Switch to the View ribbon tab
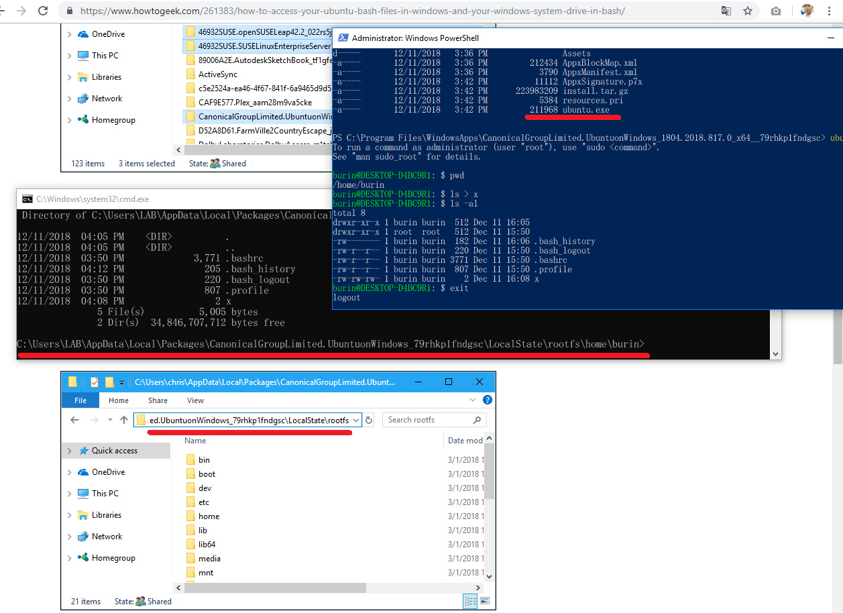843x613 pixels. pyautogui.click(x=195, y=400)
